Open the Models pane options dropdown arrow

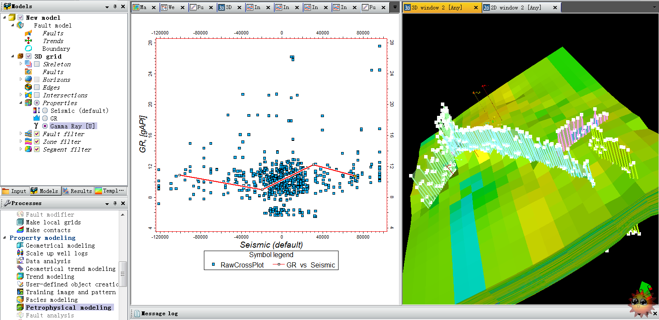pos(107,7)
